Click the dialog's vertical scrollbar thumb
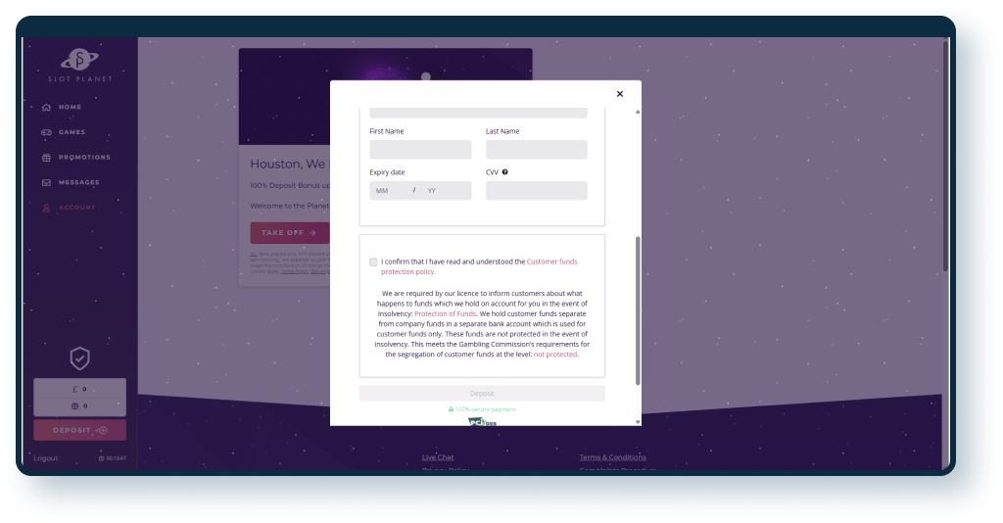 [x=638, y=309]
